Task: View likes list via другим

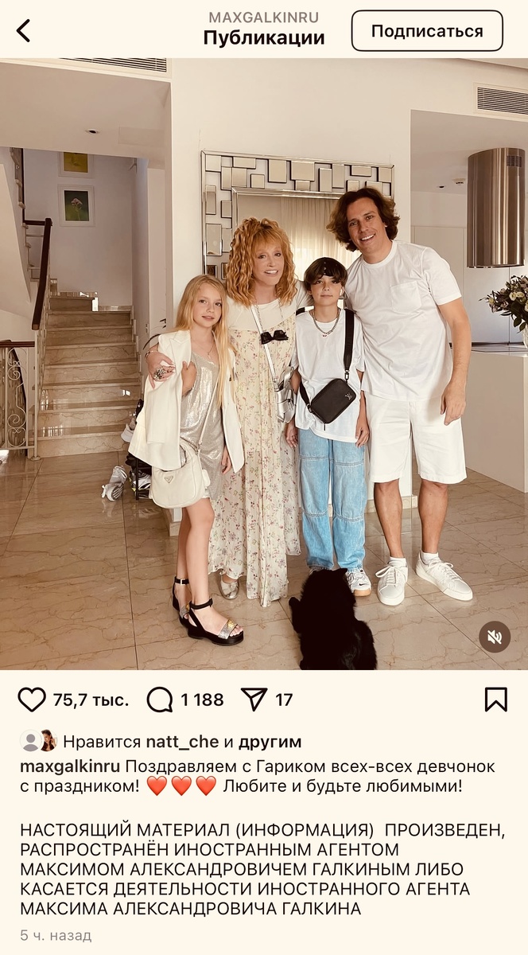Action: [270, 742]
